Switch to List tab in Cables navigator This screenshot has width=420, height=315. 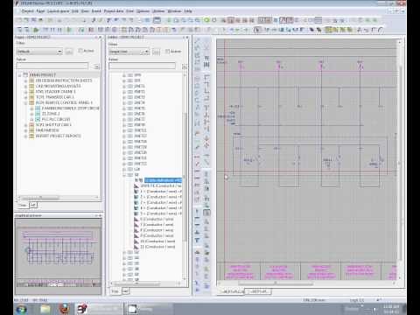[125, 291]
